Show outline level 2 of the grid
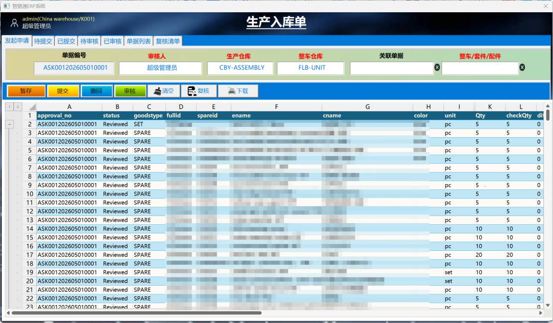The image size is (553, 323). coord(17,106)
